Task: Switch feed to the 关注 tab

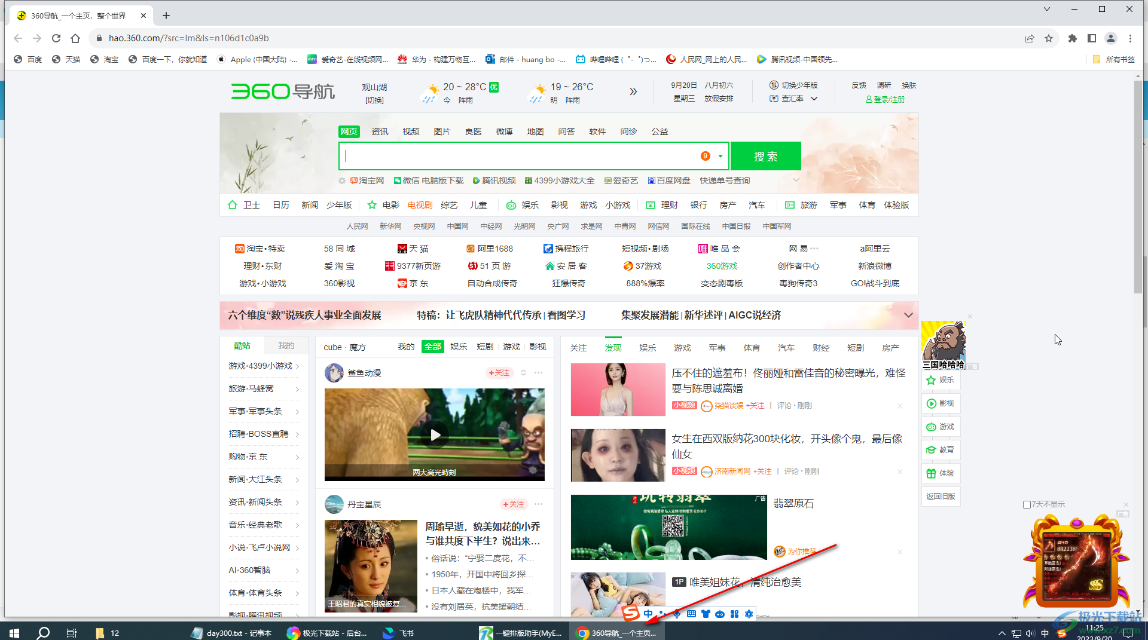Action: coord(578,348)
